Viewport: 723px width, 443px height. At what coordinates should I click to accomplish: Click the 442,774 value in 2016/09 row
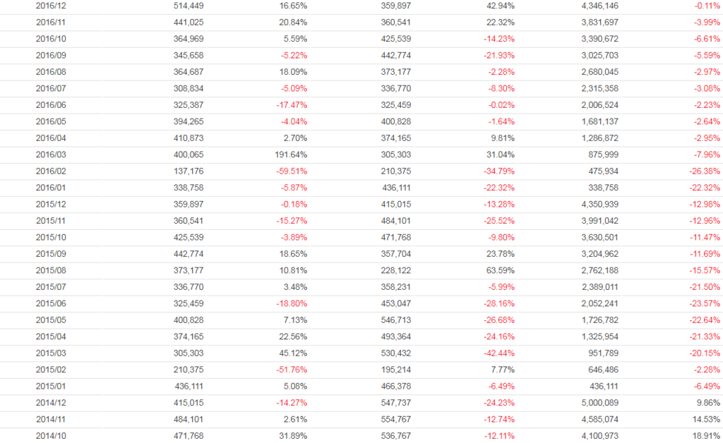395,55
